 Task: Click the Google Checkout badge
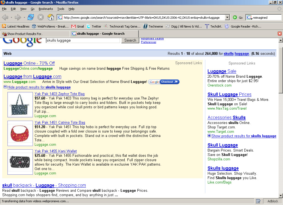click(x=164, y=82)
